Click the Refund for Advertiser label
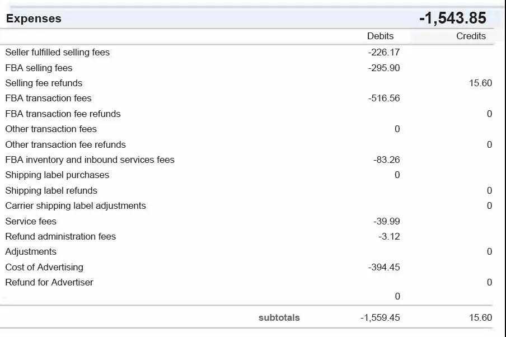Viewport: 506px width, 337px height. pyautogui.click(x=49, y=282)
